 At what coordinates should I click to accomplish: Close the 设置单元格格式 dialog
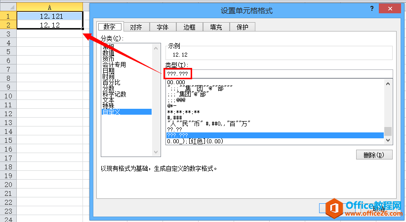click(390, 8)
